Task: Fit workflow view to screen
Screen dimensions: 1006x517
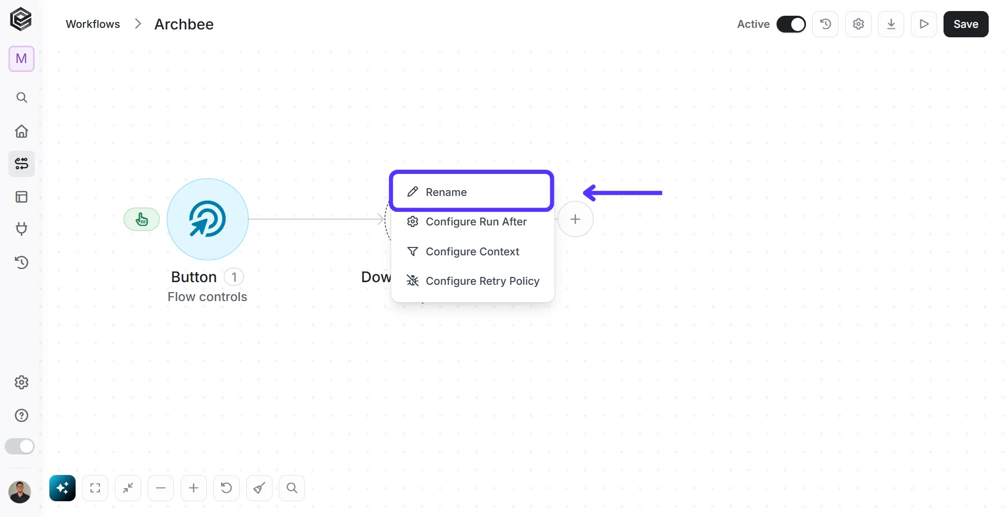Action: pyautogui.click(x=95, y=488)
